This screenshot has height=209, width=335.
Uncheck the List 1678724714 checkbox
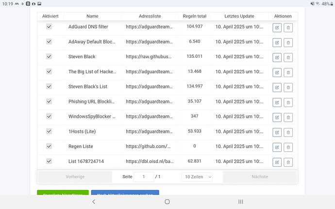point(49,161)
